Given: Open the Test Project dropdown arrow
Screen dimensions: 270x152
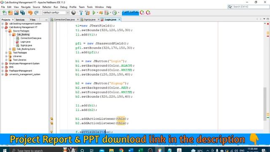Looking at the screenshot, I should coord(119,13).
